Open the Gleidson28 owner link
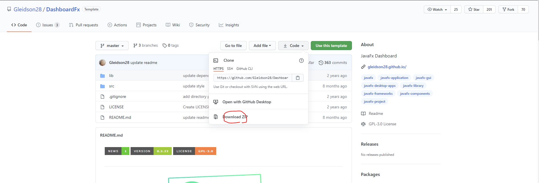The height and width of the screenshot is (183, 539). (x=28, y=9)
